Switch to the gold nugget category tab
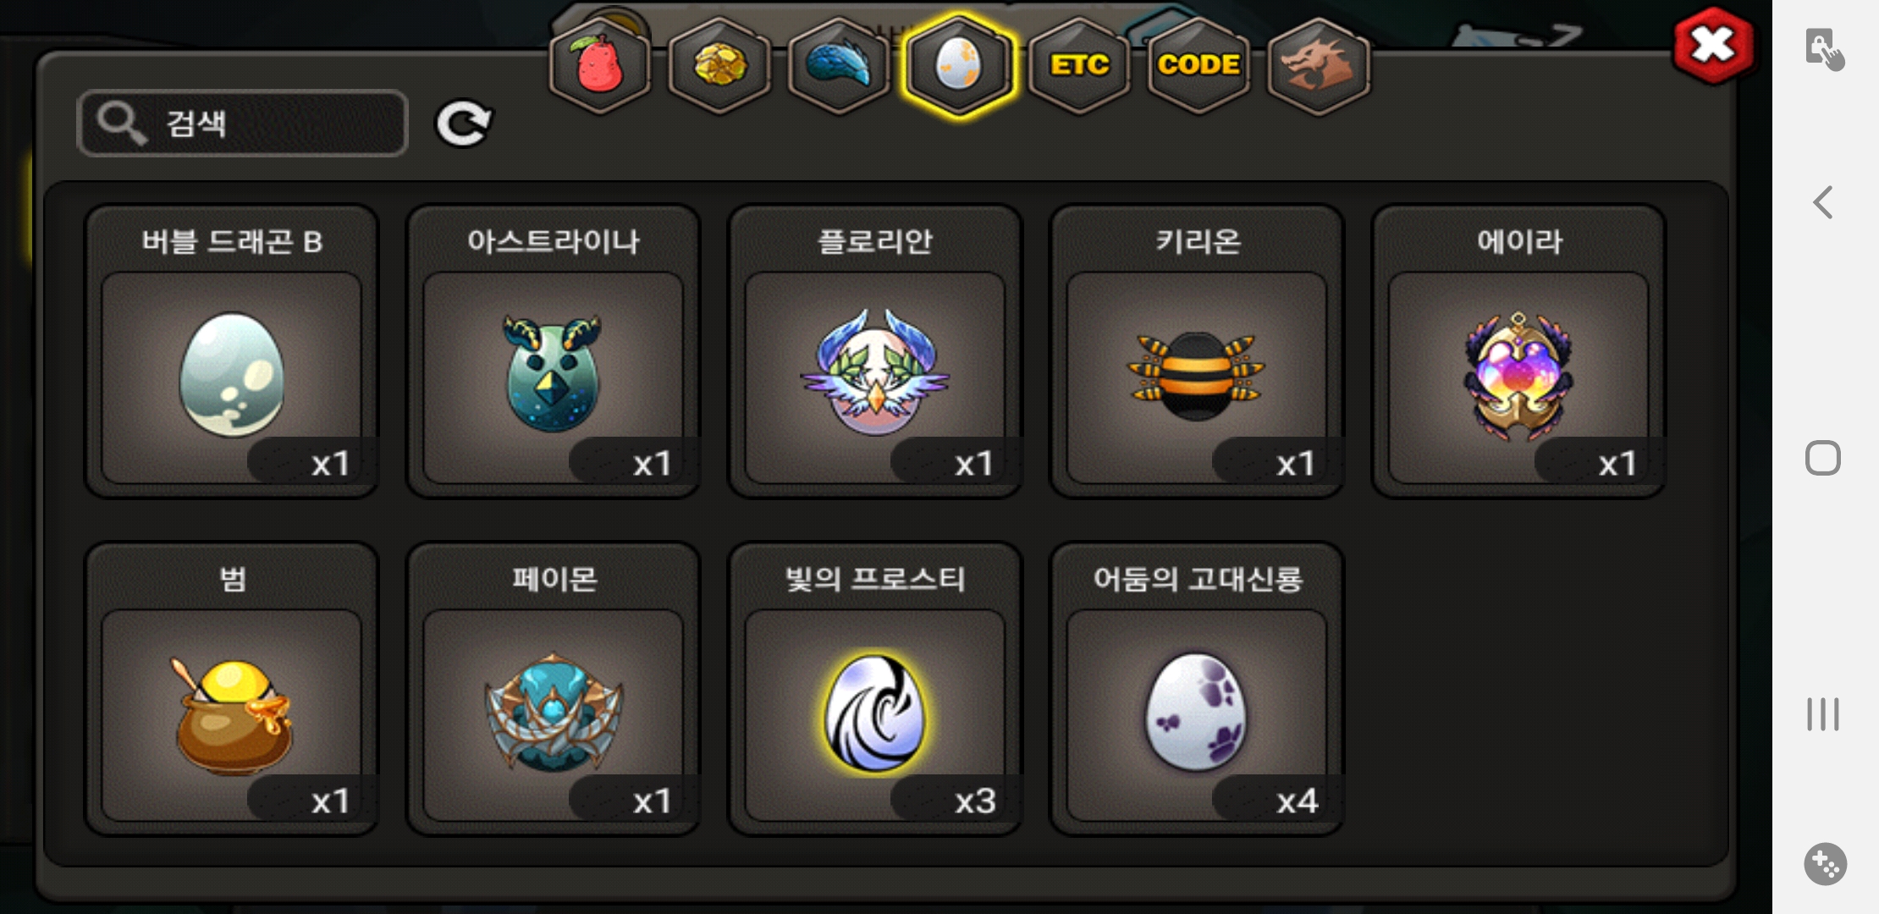1879x914 pixels. click(x=719, y=65)
